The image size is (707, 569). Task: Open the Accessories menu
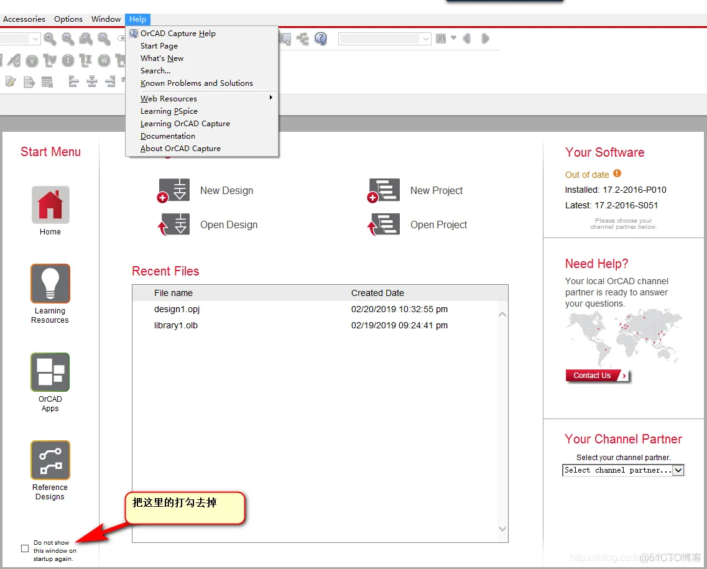point(24,19)
